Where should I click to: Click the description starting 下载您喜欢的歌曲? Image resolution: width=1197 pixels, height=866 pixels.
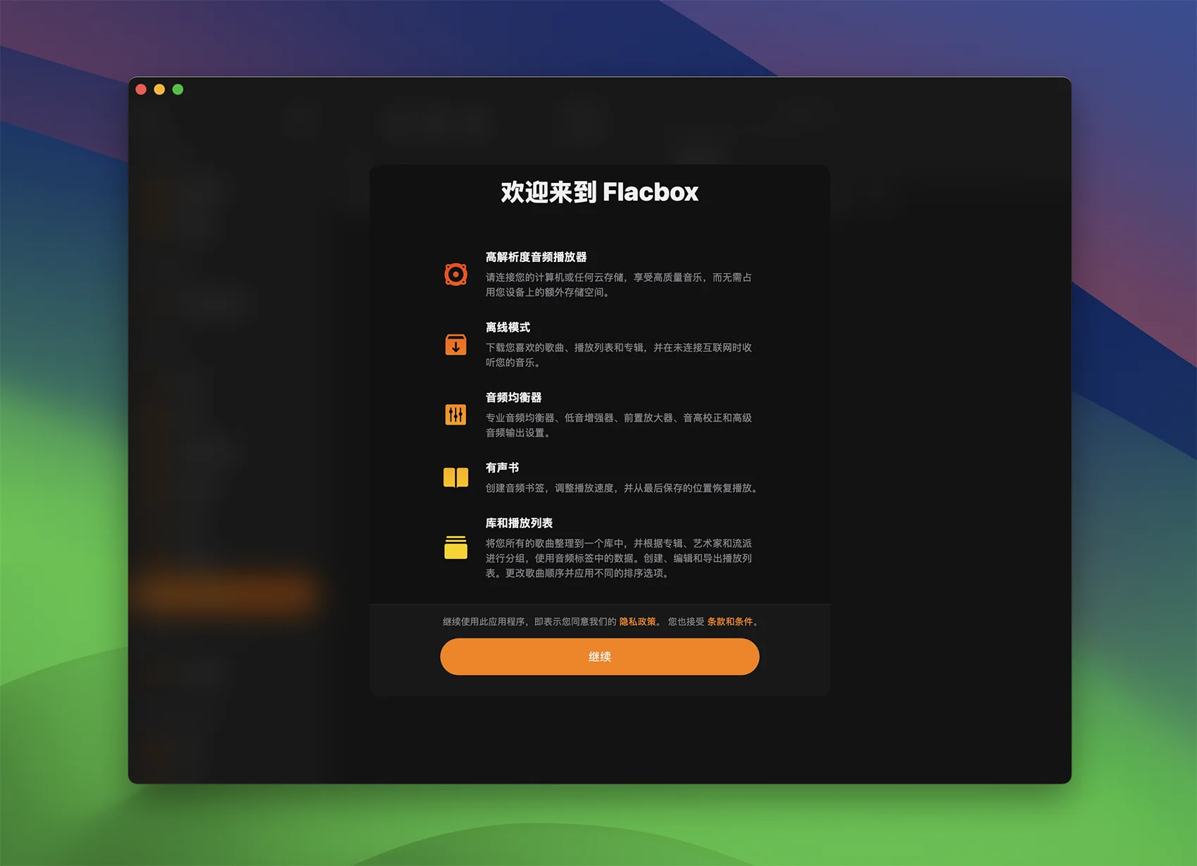619,355
